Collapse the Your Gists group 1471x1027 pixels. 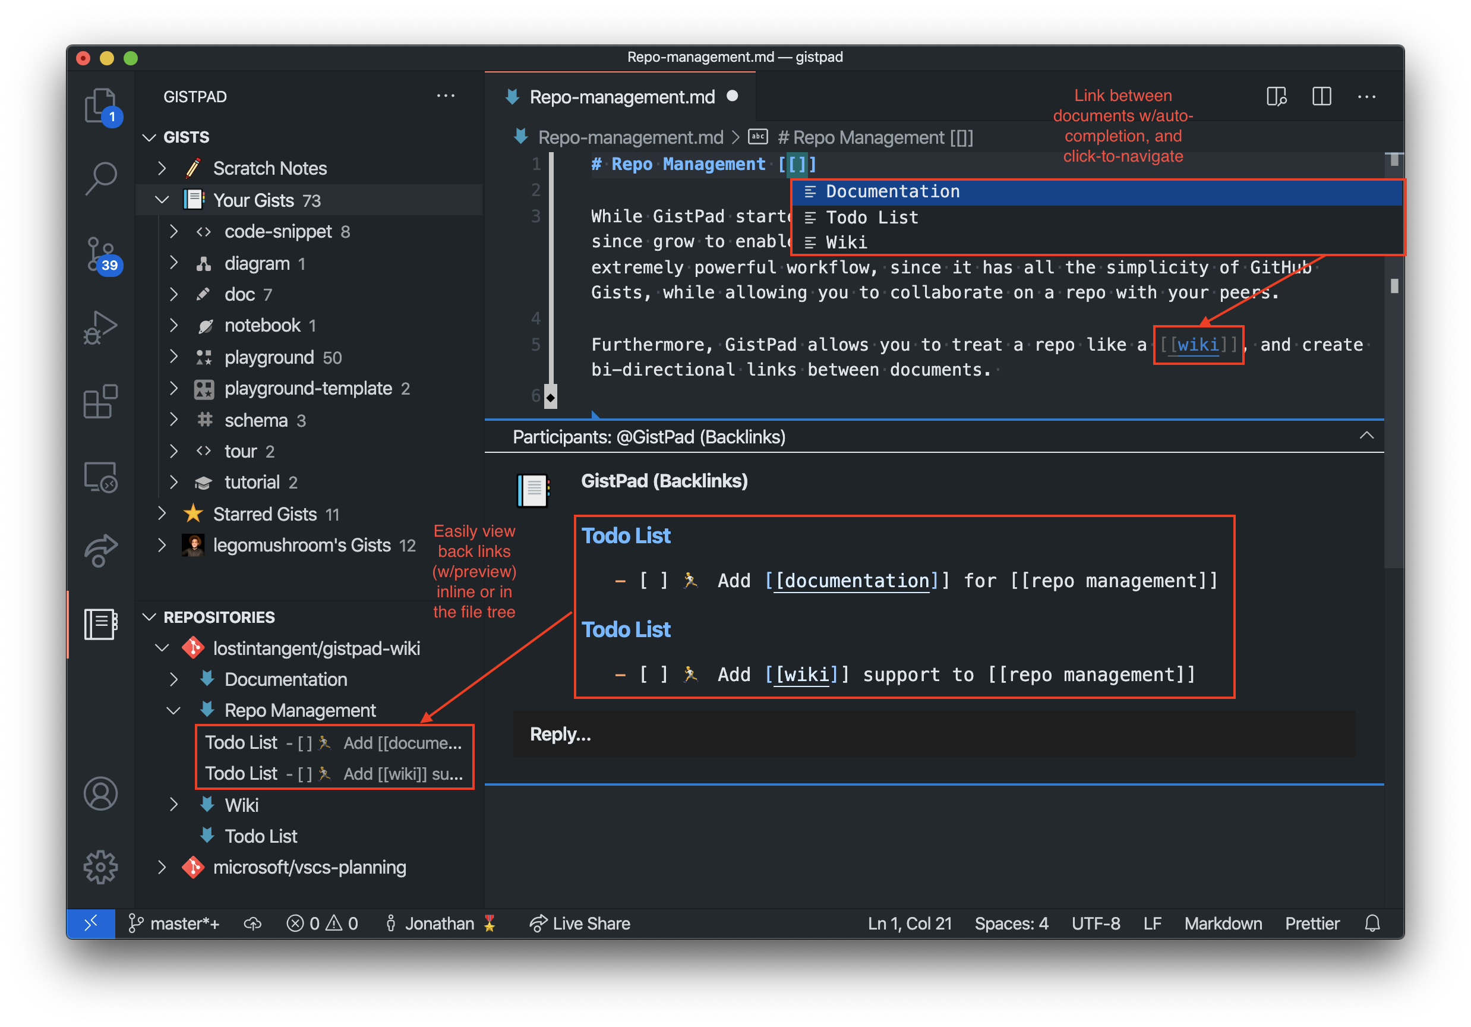click(x=162, y=201)
